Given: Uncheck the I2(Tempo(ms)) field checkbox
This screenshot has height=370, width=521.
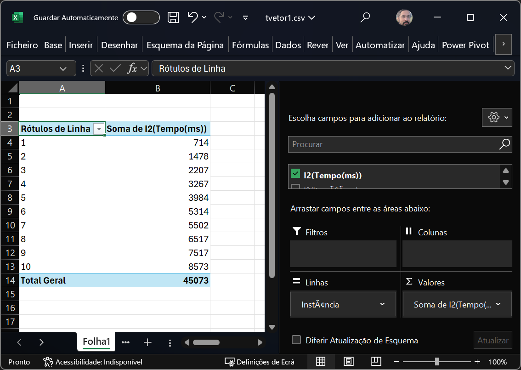Looking at the screenshot, I should coord(295,174).
